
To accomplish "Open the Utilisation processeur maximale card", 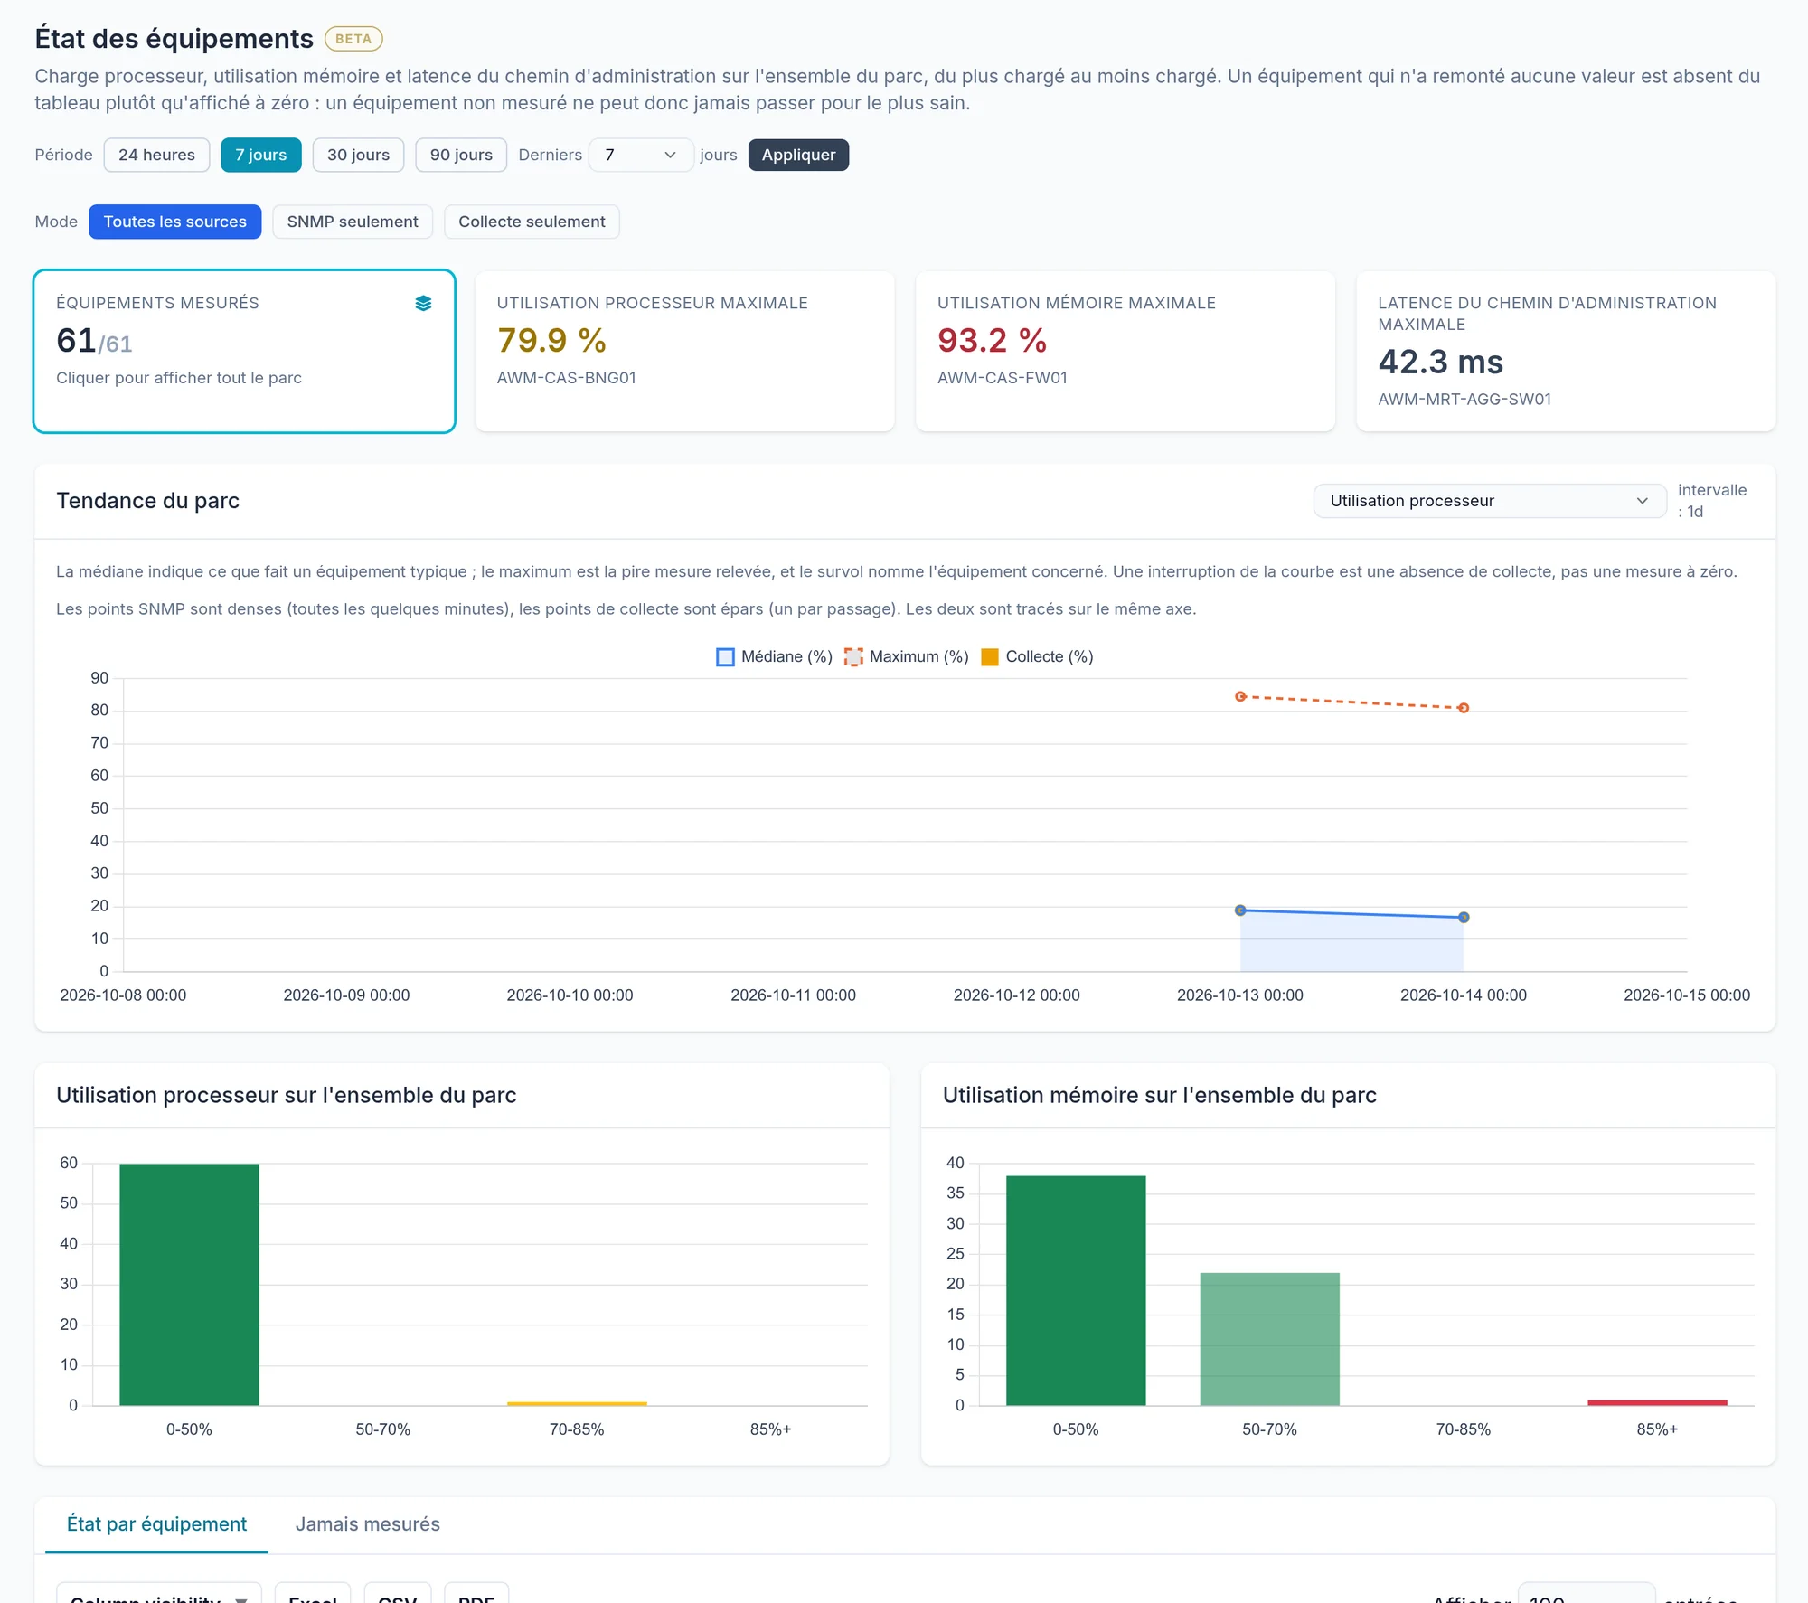I will coord(684,351).
